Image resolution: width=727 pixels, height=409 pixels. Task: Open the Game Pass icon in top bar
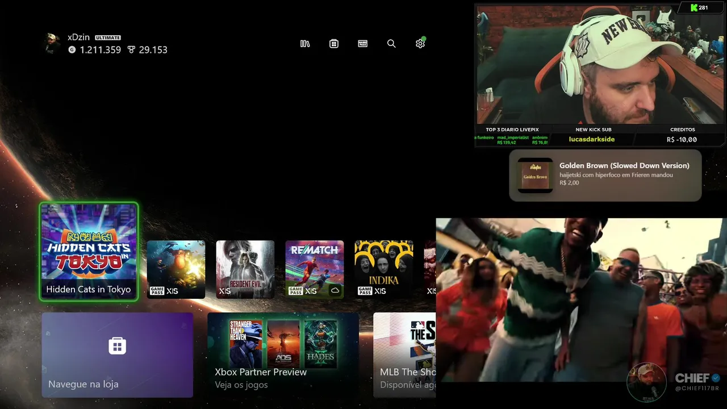(x=363, y=44)
